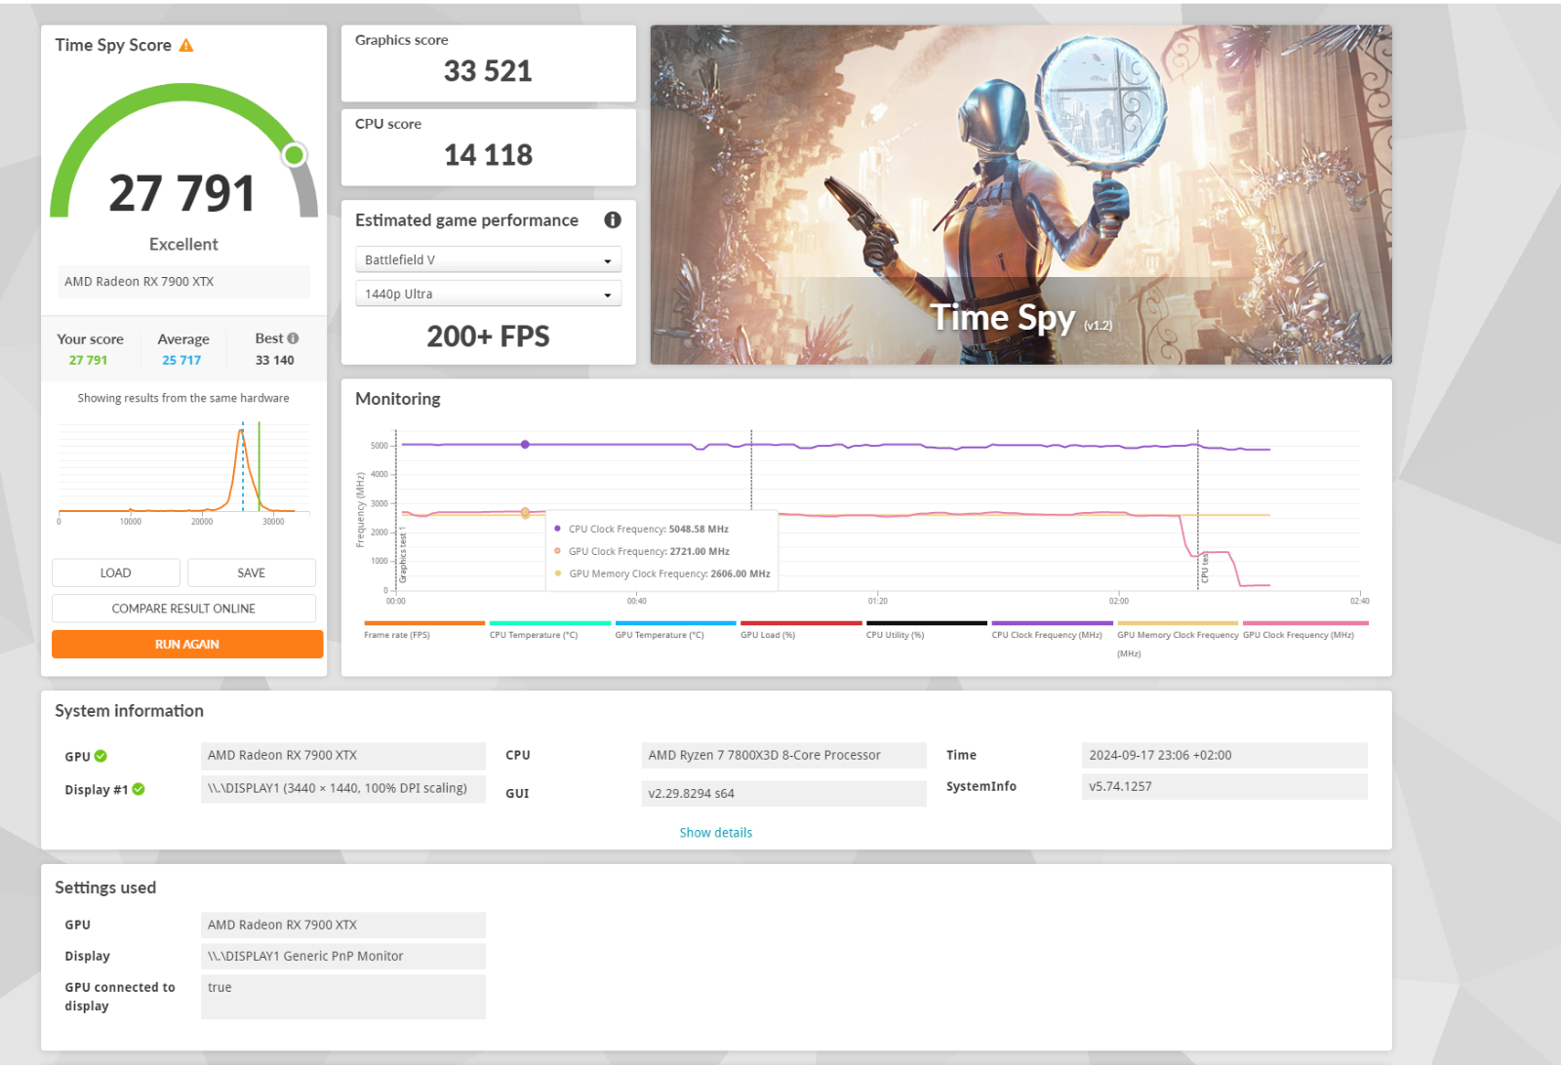Click DISPLAY1 Generic PnP Monitor field
1561x1065 pixels.
click(x=342, y=956)
